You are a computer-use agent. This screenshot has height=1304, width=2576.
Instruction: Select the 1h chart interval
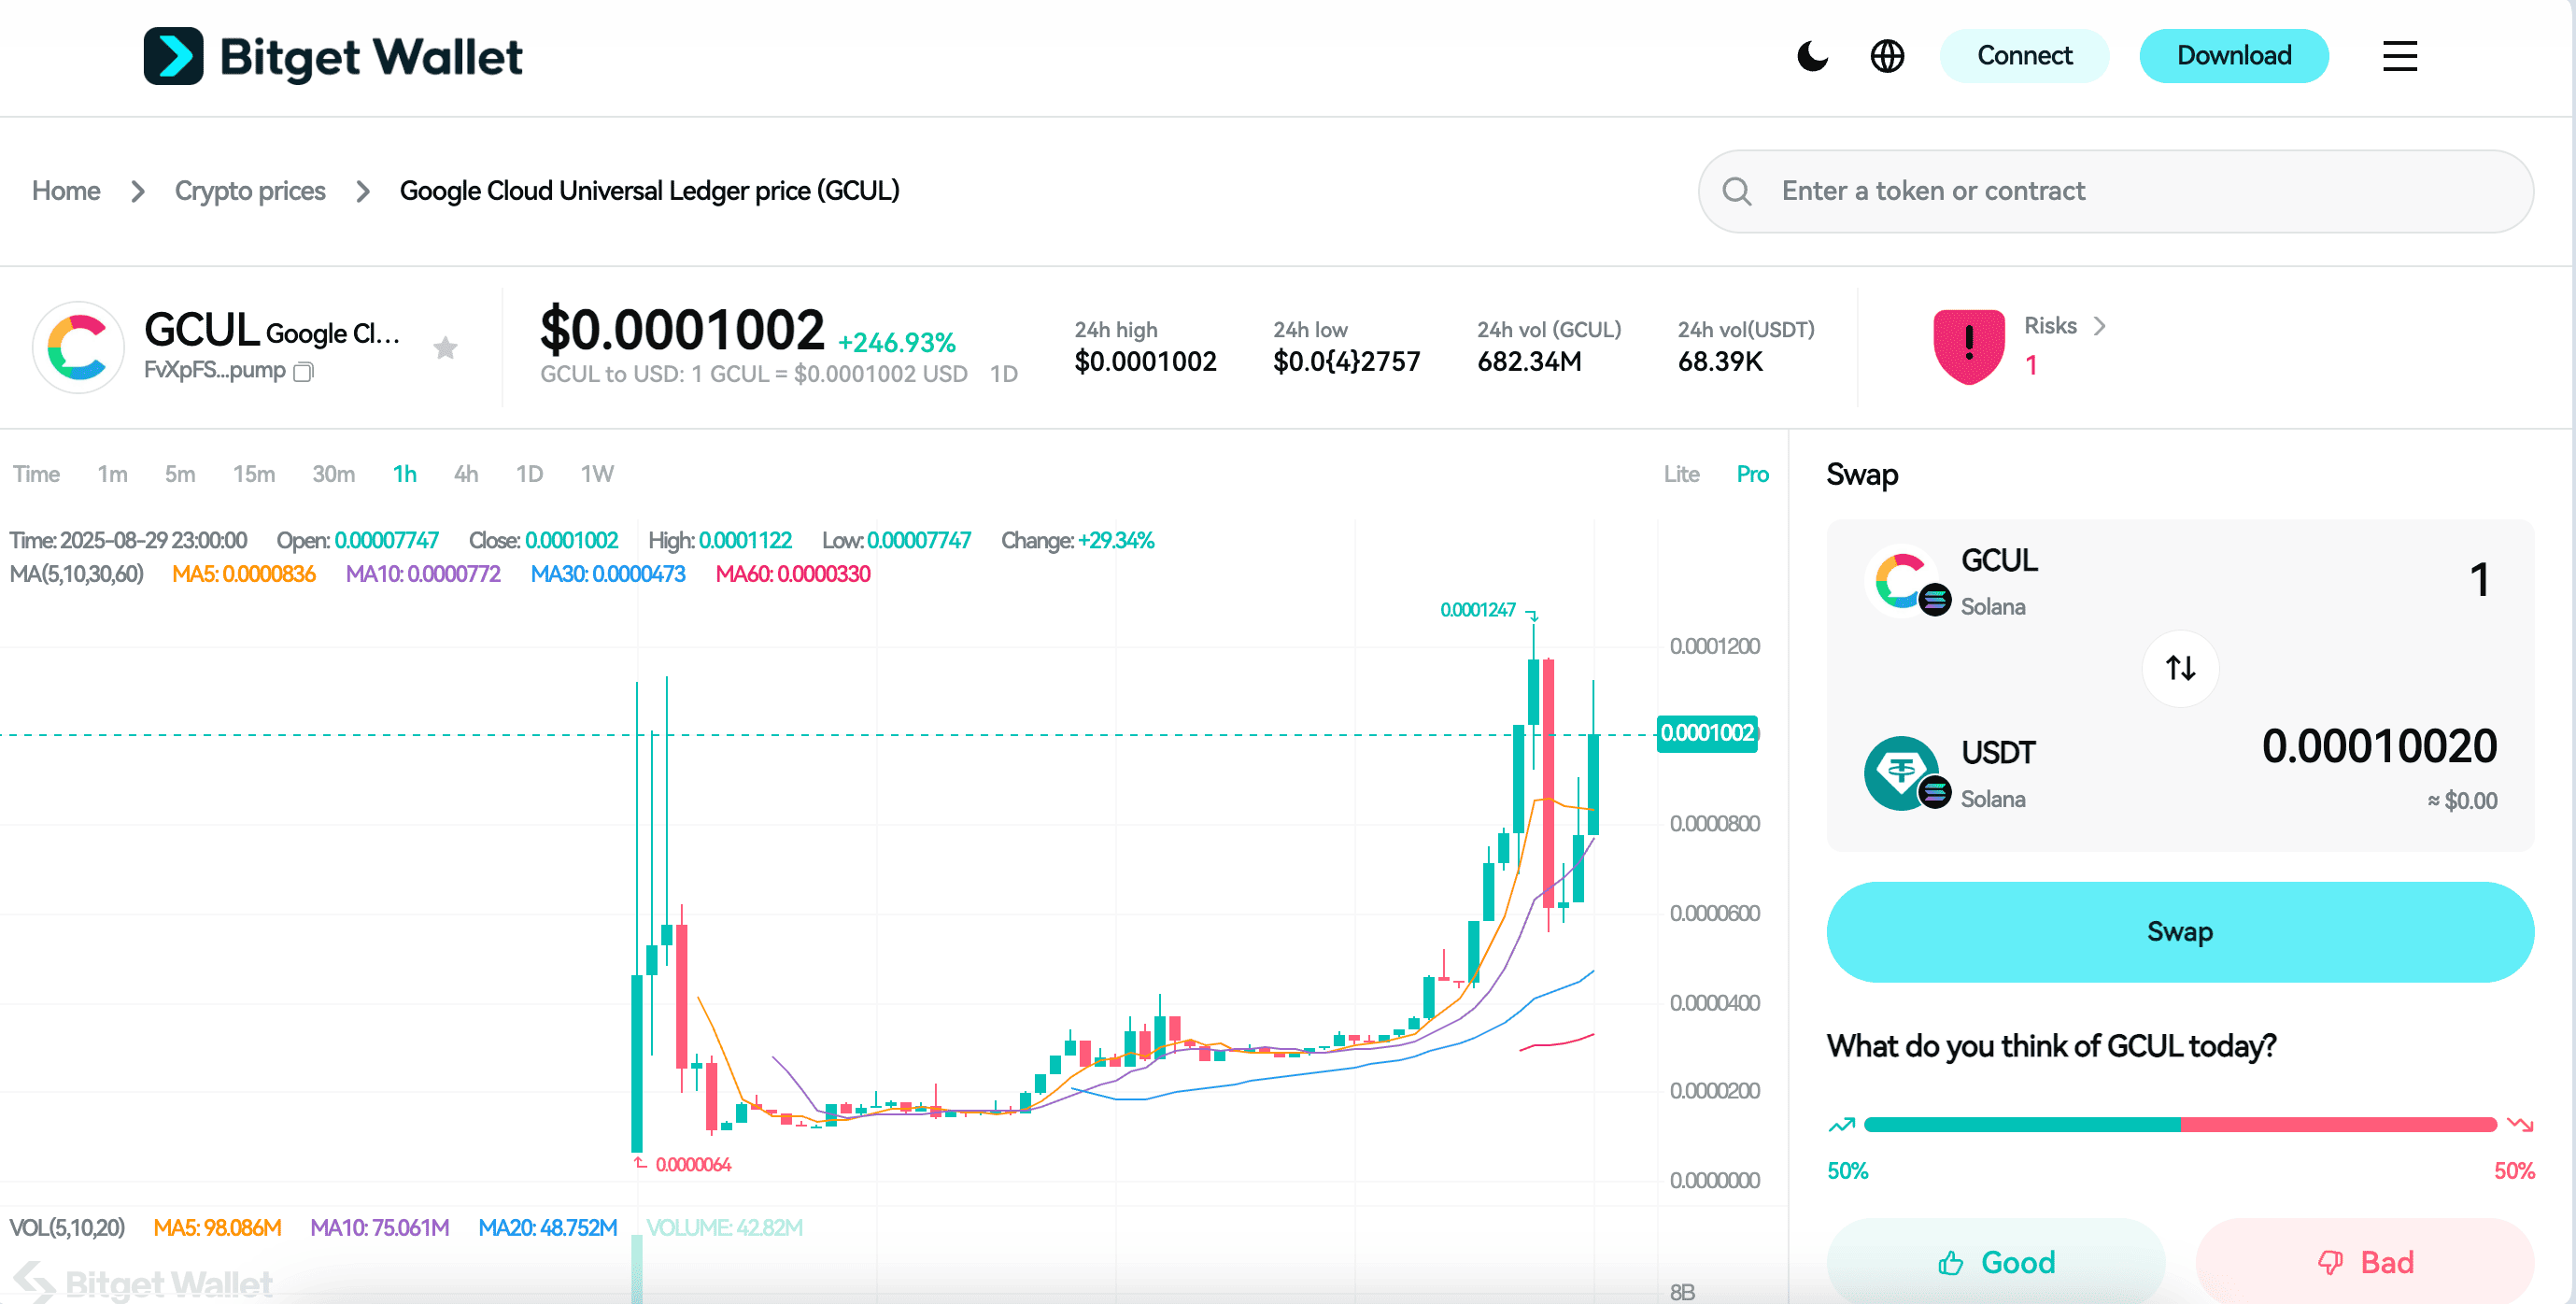pyautogui.click(x=404, y=474)
